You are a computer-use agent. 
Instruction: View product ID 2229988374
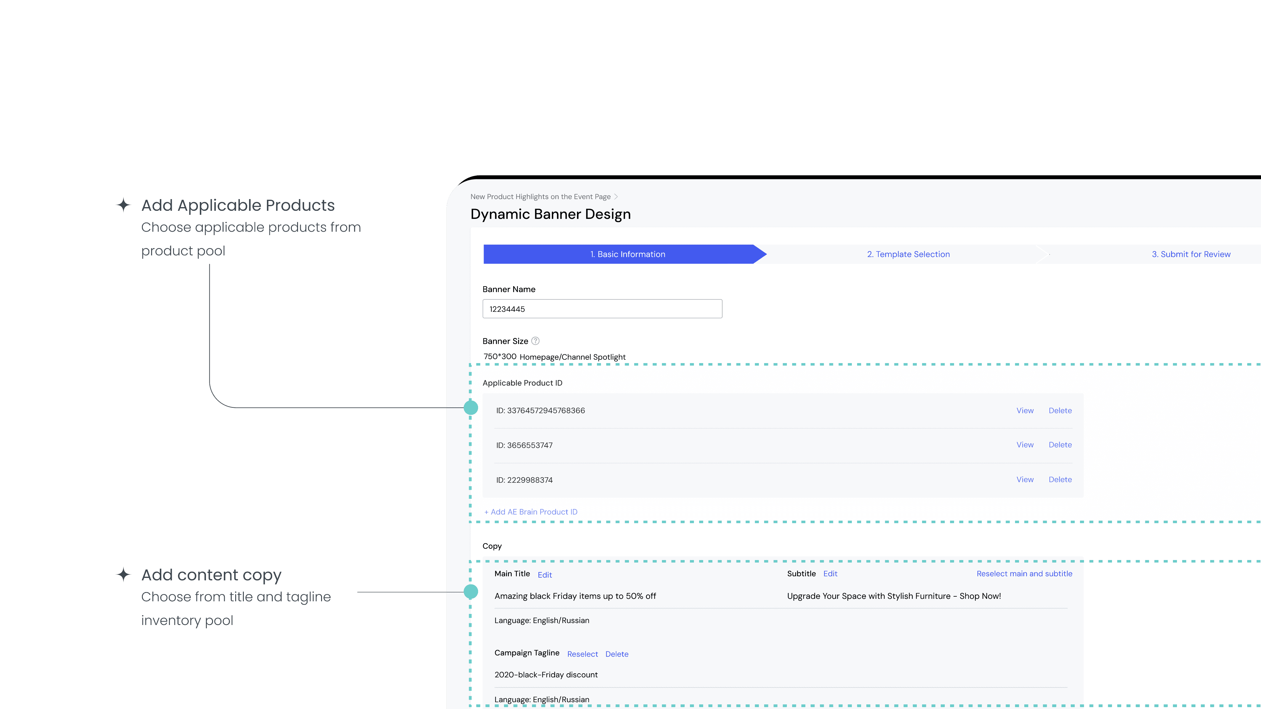[x=1025, y=479]
